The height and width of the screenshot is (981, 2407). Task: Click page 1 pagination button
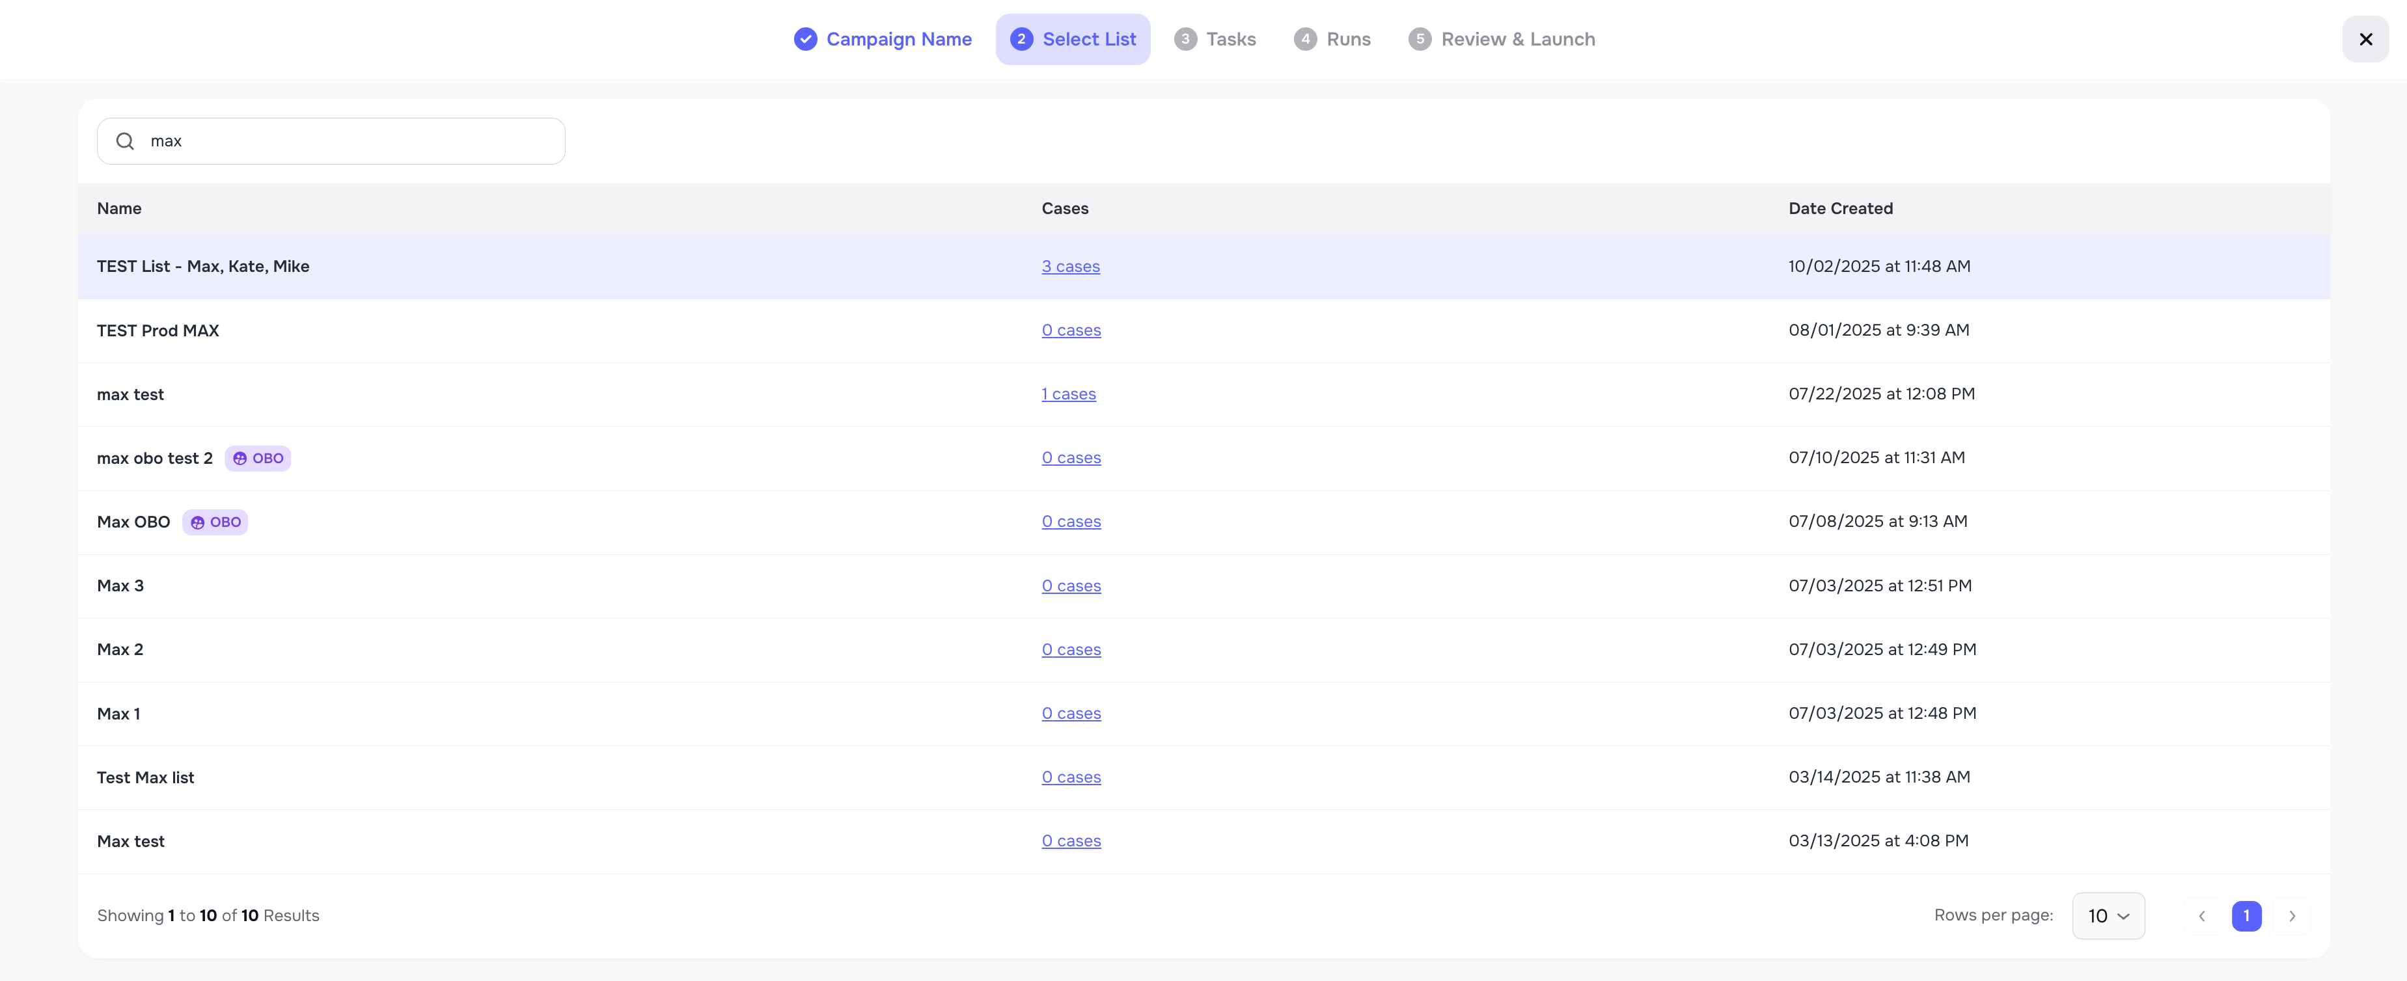pos(2246,915)
